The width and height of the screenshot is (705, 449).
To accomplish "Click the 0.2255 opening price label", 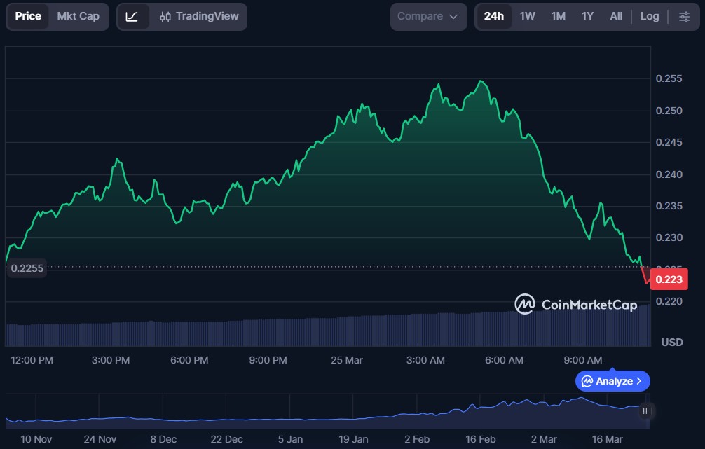I will (x=27, y=268).
